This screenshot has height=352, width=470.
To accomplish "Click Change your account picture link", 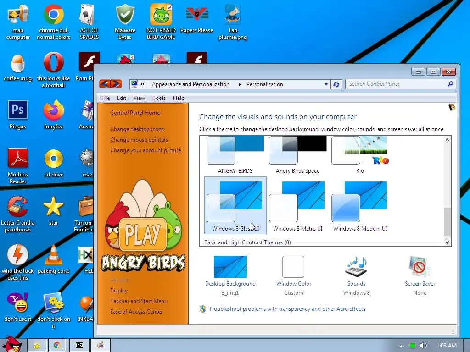I will (x=145, y=150).
